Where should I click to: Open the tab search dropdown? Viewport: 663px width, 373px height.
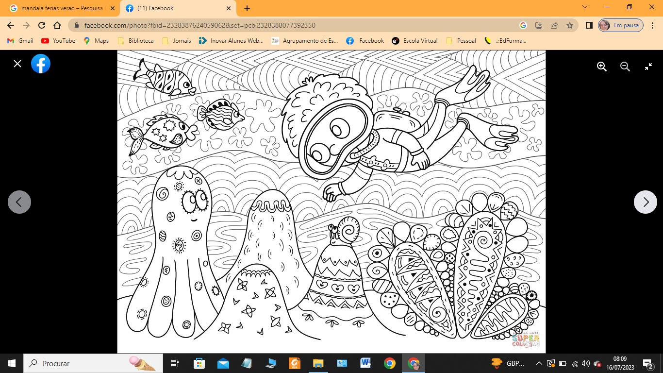(x=585, y=7)
